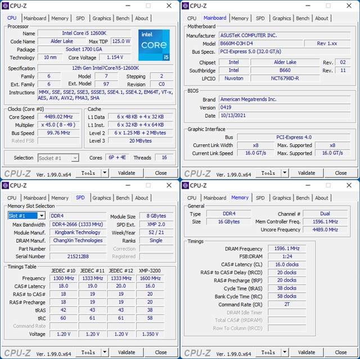Click the FSB:DRAM ratio 1:24
The height and width of the screenshot is (359, 360).
[287, 257]
